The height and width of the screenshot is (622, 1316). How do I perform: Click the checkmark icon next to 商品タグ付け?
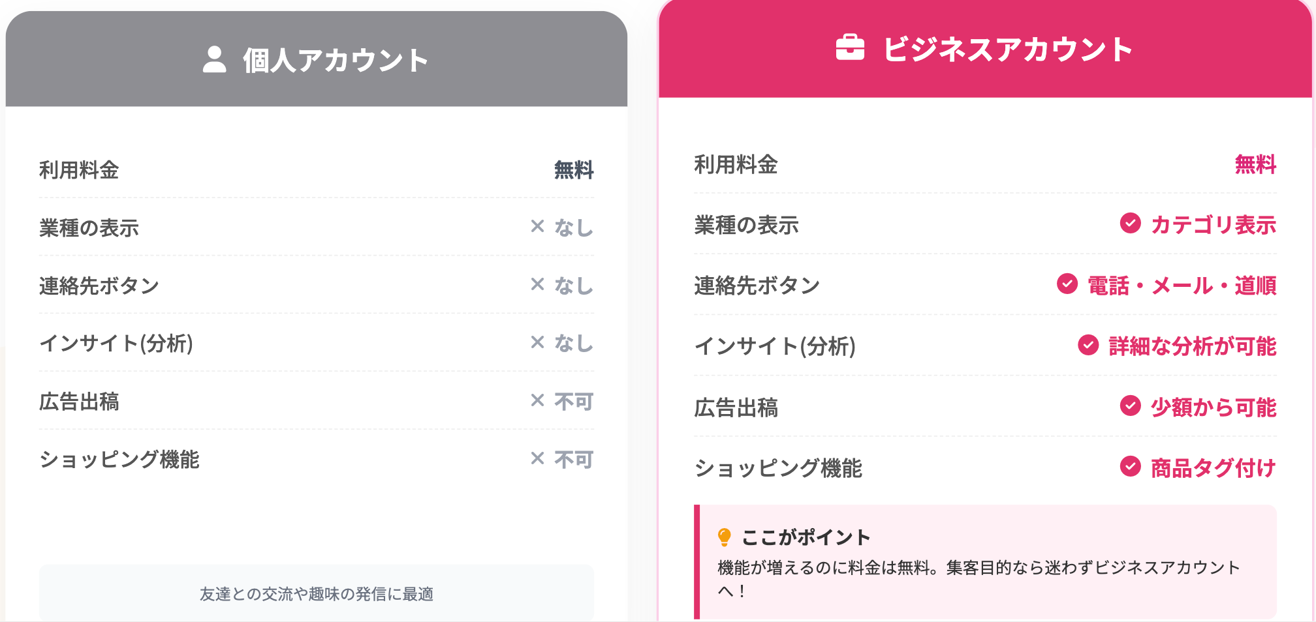tap(1130, 467)
